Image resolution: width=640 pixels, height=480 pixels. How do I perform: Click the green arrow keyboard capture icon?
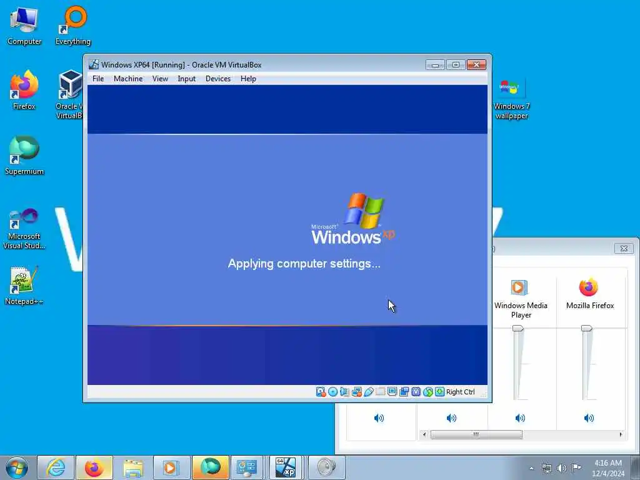coord(439,392)
